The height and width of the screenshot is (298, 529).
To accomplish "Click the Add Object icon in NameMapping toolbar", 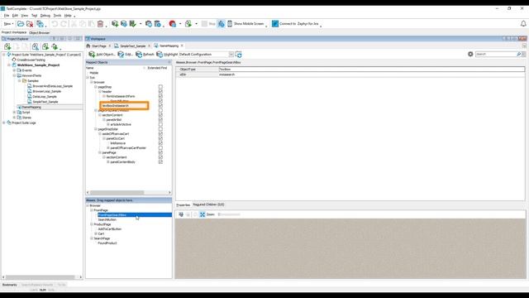I will pos(92,54).
